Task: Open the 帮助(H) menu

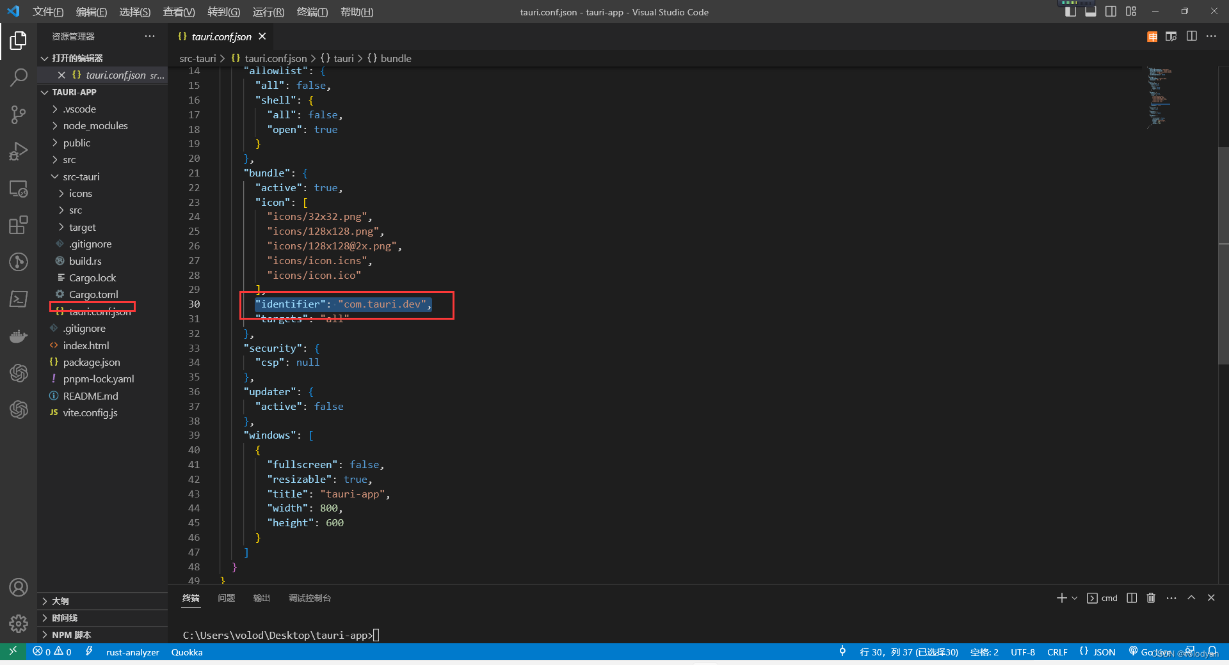Action: [357, 12]
